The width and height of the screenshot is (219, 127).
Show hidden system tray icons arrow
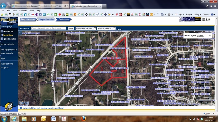186,119
